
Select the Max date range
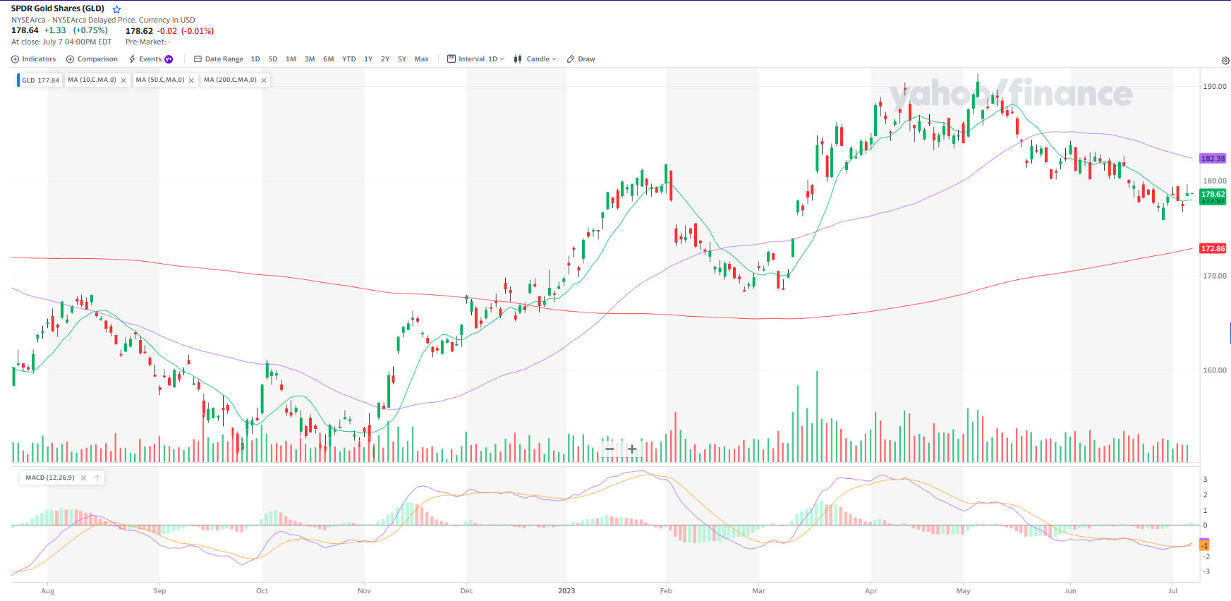click(x=422, y=59)
